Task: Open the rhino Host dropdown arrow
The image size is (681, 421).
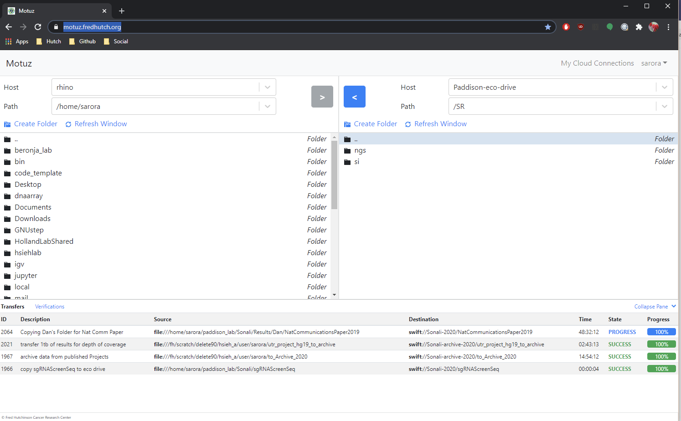Action: click(268, 87)
